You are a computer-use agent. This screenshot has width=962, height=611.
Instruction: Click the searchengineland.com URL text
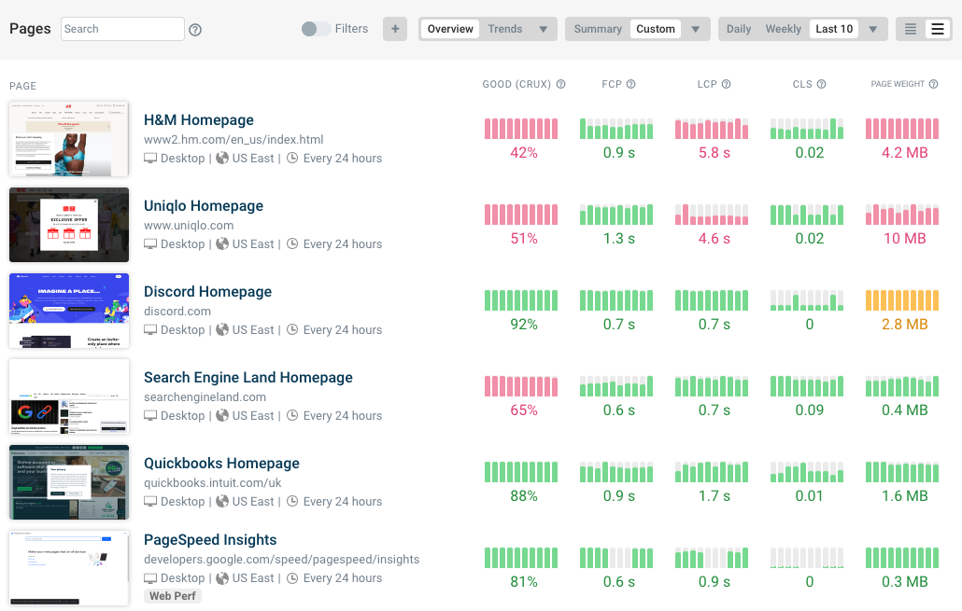[x=205, y=397]
